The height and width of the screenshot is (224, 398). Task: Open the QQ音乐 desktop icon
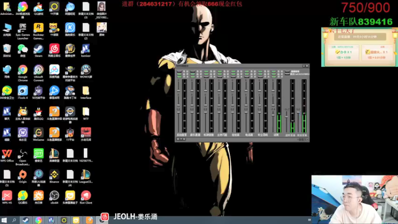point(22,198)
